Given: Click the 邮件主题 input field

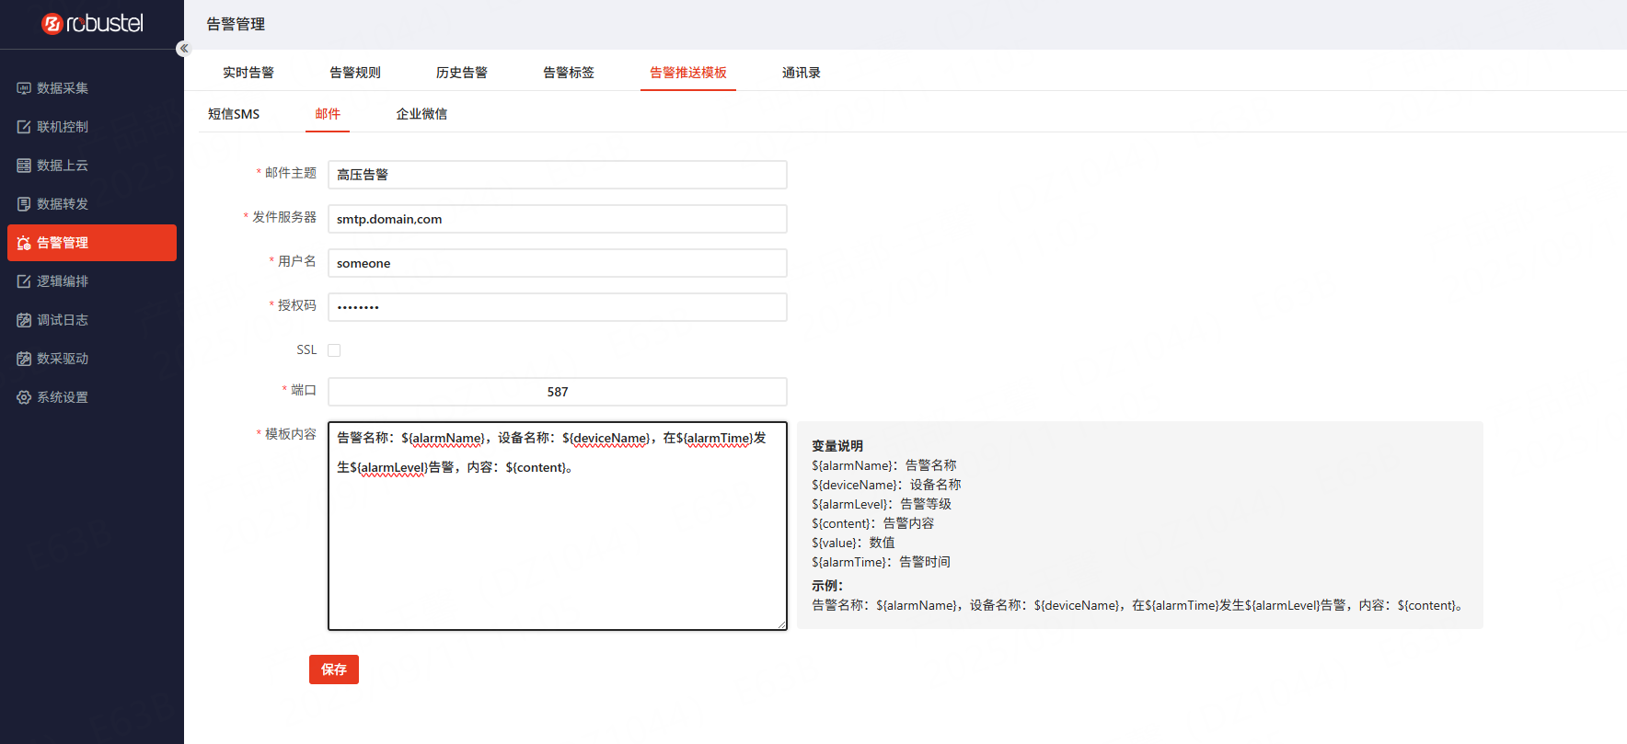Looking at the screenshot, I should 557,175.
